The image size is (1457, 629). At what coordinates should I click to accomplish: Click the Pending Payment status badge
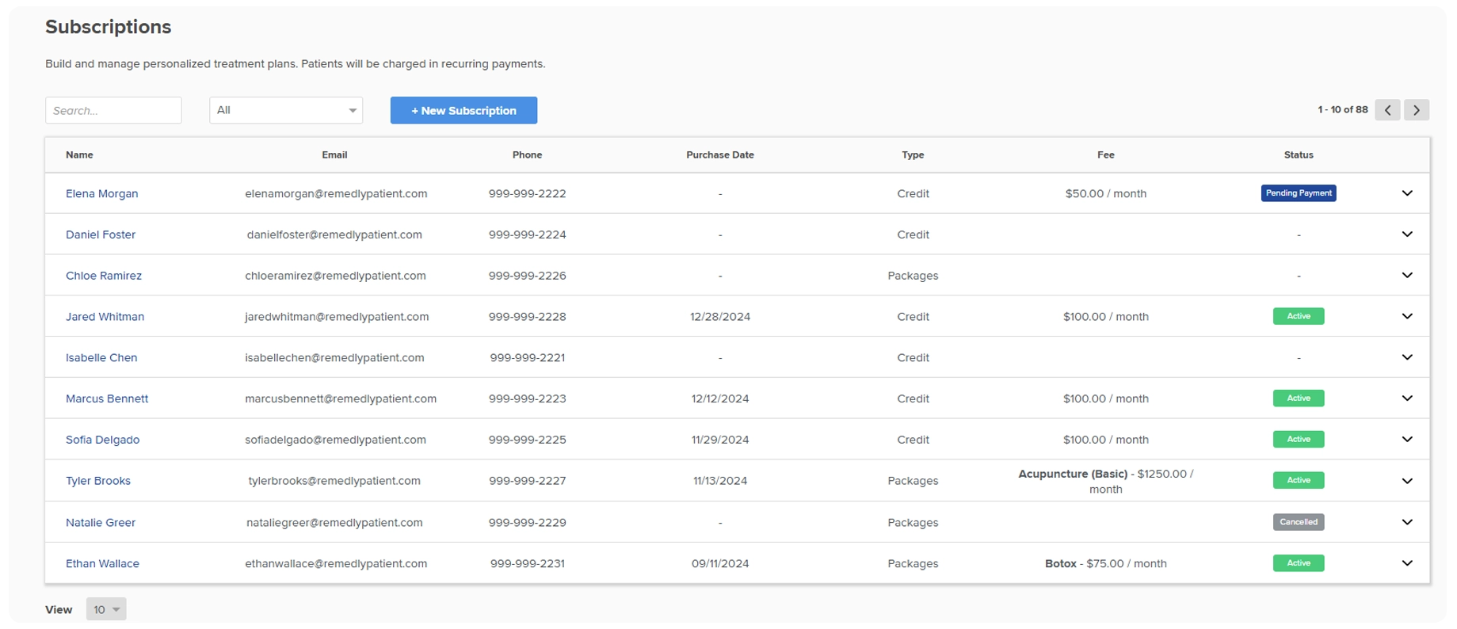(1298, 193)
